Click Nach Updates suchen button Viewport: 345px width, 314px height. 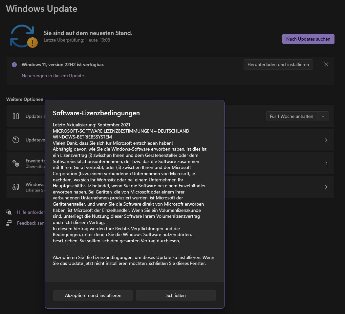308,39
